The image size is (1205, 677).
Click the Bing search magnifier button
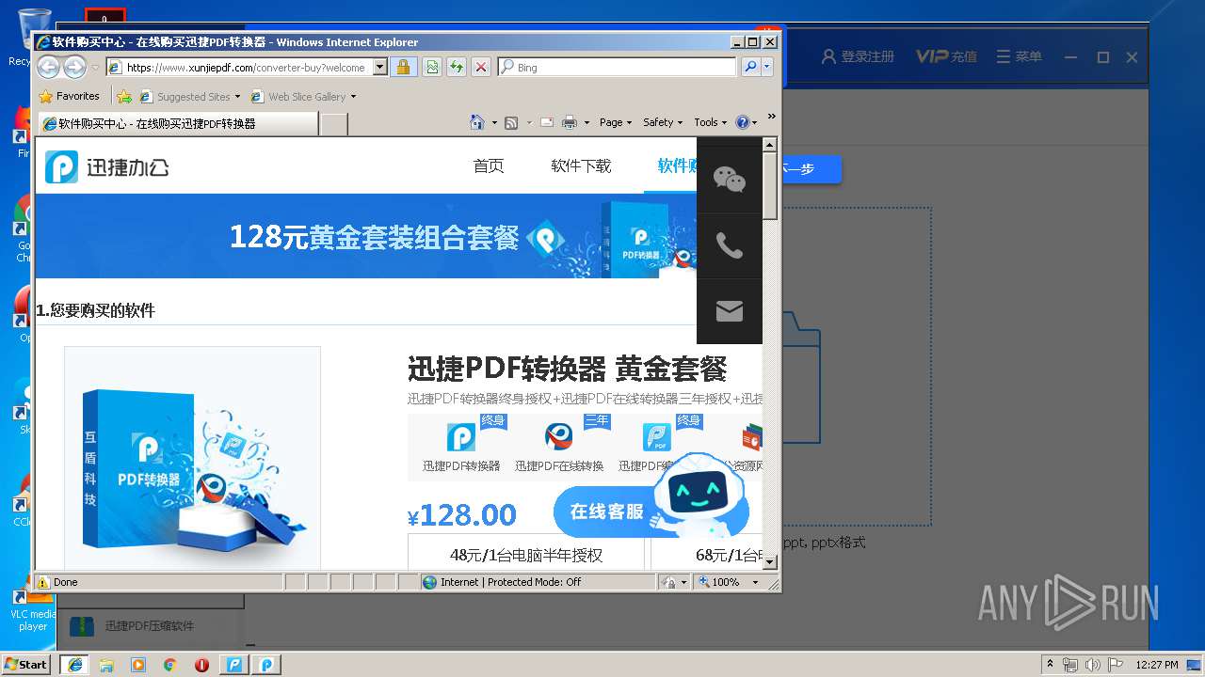(x=750, y=67)
